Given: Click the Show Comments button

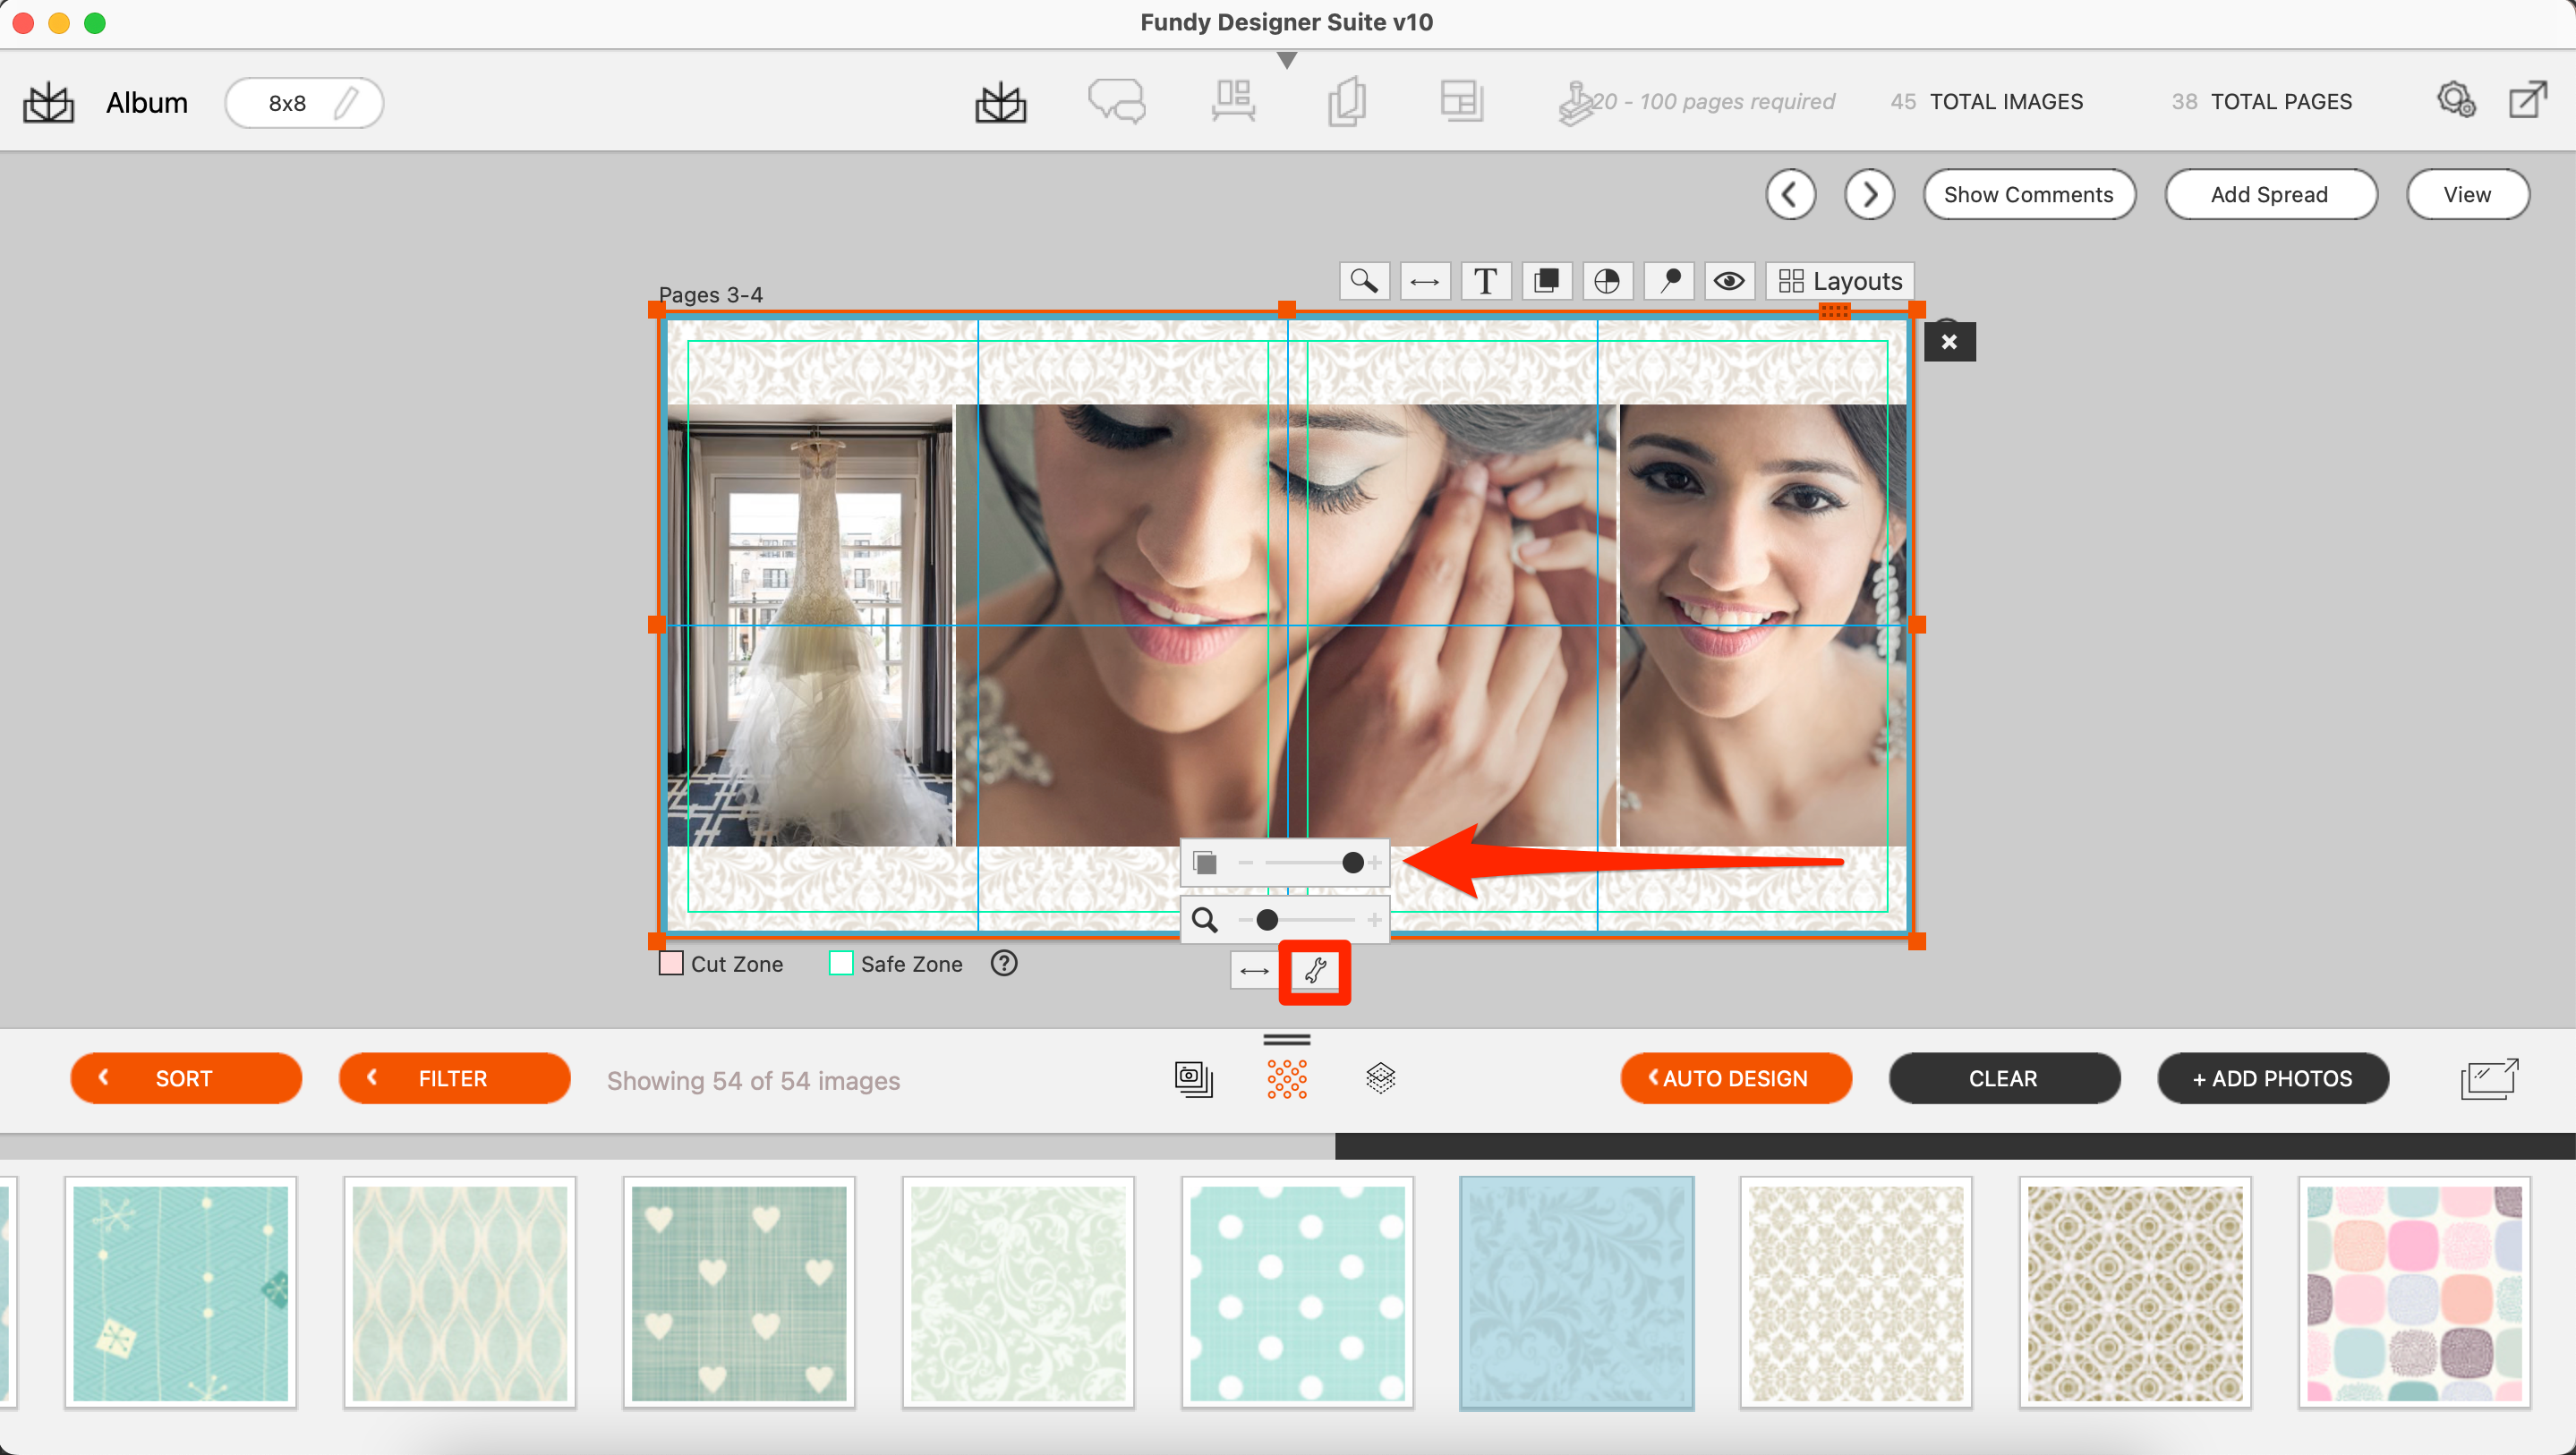Looking at the screenshot, I should point(2026,191).
